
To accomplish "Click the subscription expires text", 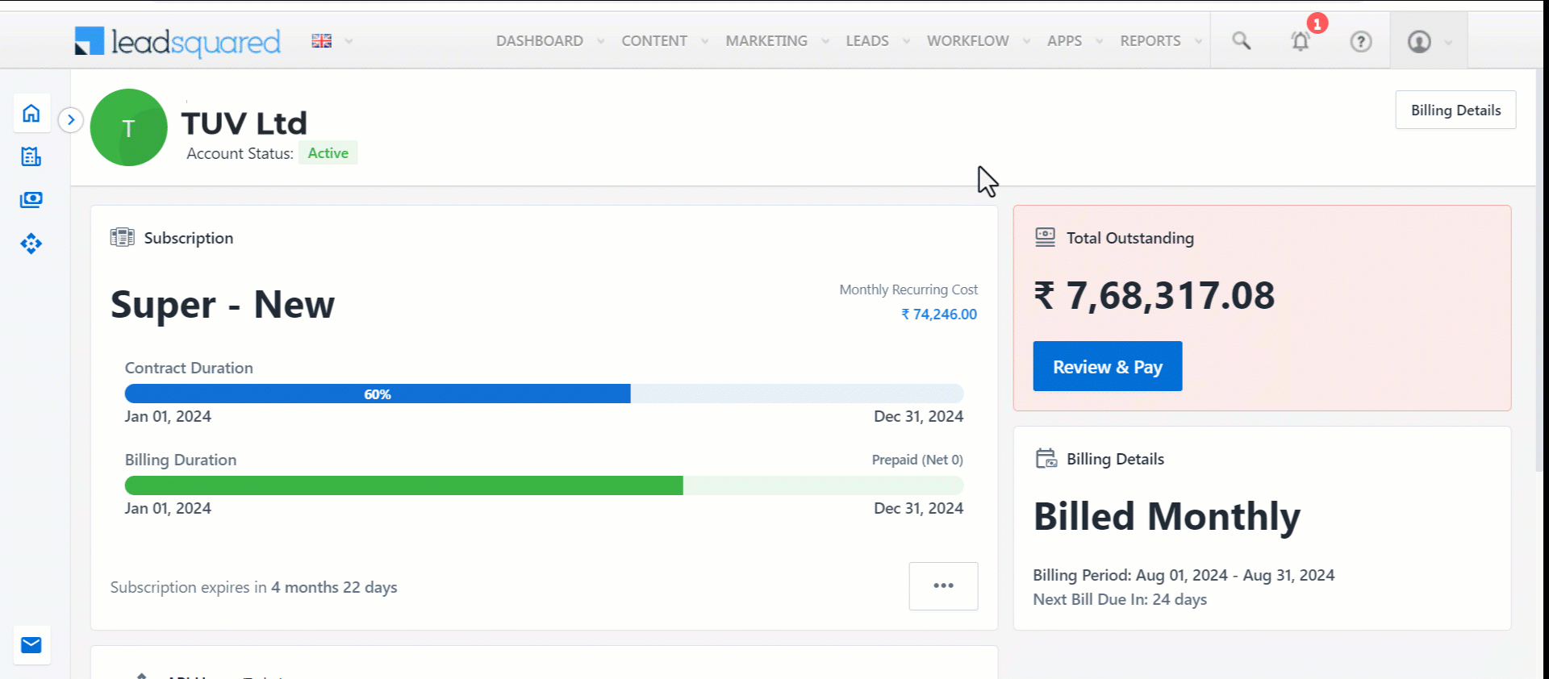I will click(253, 587).
